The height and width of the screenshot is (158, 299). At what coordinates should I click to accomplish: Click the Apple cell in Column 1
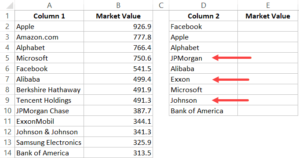tap(49, 26)
